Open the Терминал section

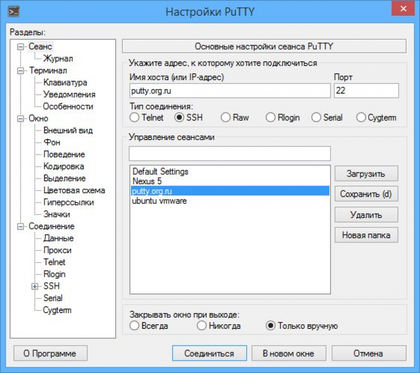48,71
